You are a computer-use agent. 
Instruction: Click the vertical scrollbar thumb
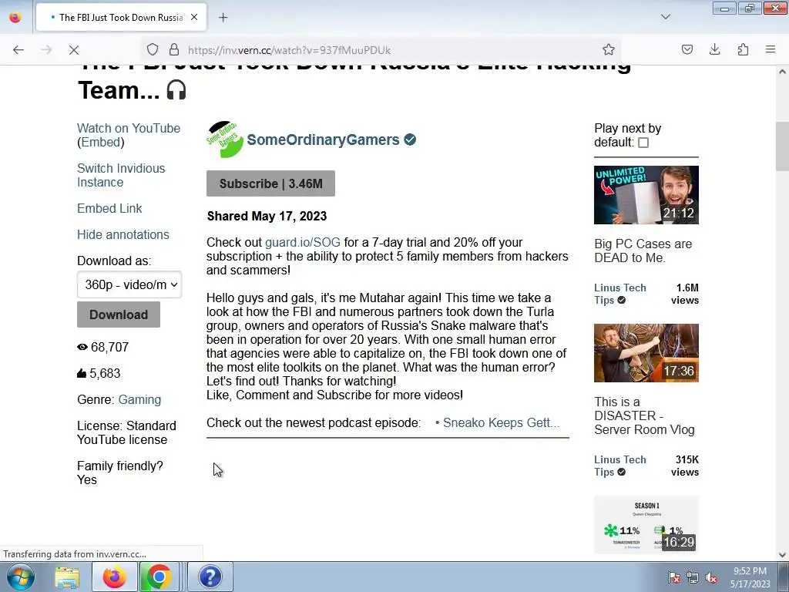[x=782, y=146]
